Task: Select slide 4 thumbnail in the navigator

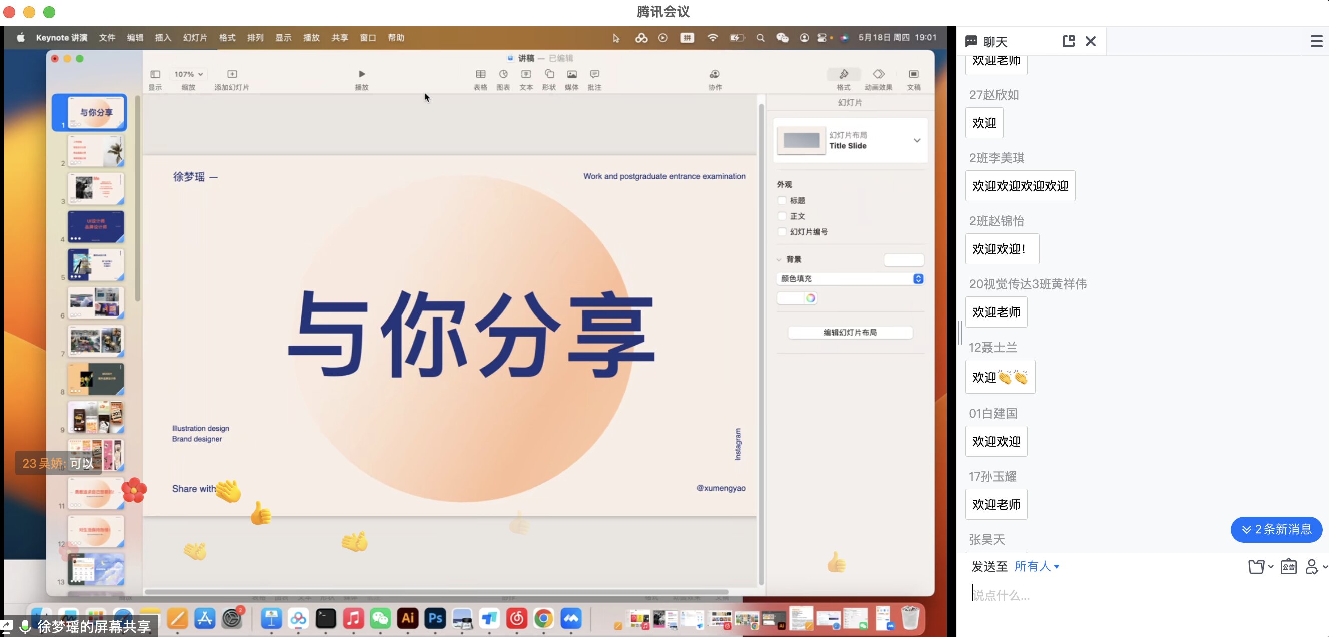Action: (x=96, y=226)
